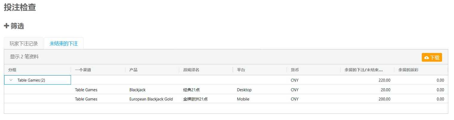Select the European Blackjack Gold row

[151, 99]
